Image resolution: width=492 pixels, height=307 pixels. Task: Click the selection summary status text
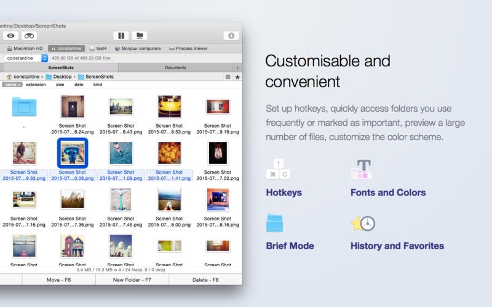click(121, 270)
